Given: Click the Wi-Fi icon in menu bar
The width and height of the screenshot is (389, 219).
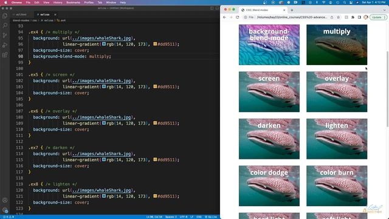Looking at the screenshot, I should (324, 2).
